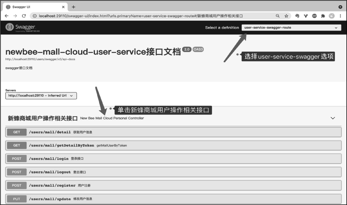Click the 修改用户信息 description
Image resolution: width=347 pixels, height=205 pixels.
point(83,199)
